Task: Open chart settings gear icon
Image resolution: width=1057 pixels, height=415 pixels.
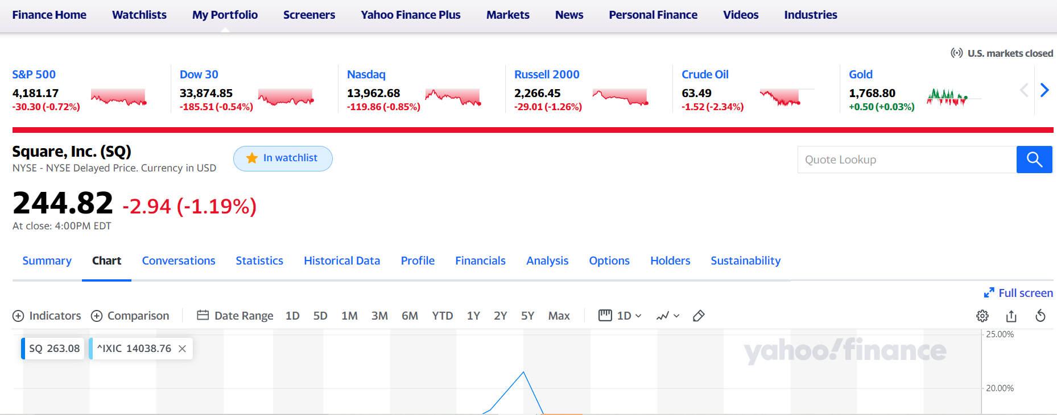Action: click(982, 316)
